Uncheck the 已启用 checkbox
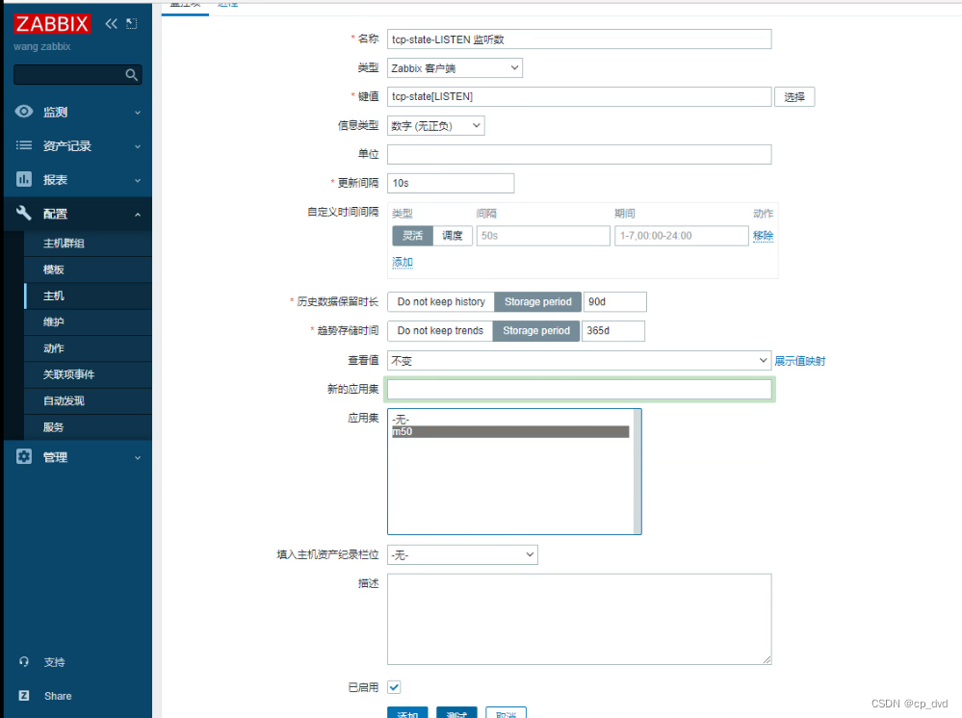Image resolution: width=962 pixels, height=718 pixels. (x=394, y=686)
